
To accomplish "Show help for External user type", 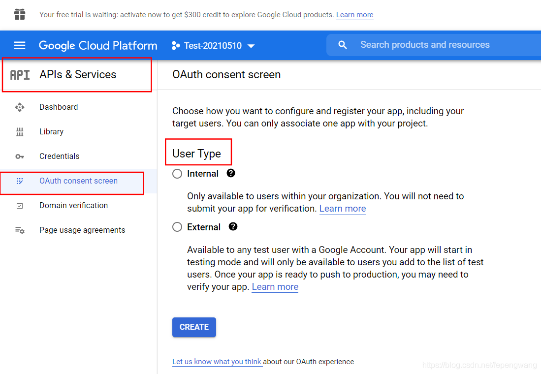I will 233,226.
